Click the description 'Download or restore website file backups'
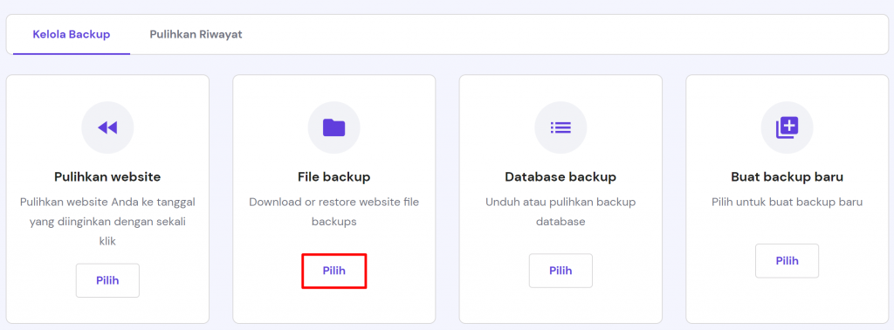The width and height of the screenshot is (894, 330). [x=334, y=212]
